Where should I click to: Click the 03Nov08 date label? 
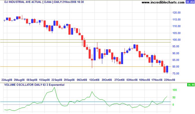click(132, 80)
